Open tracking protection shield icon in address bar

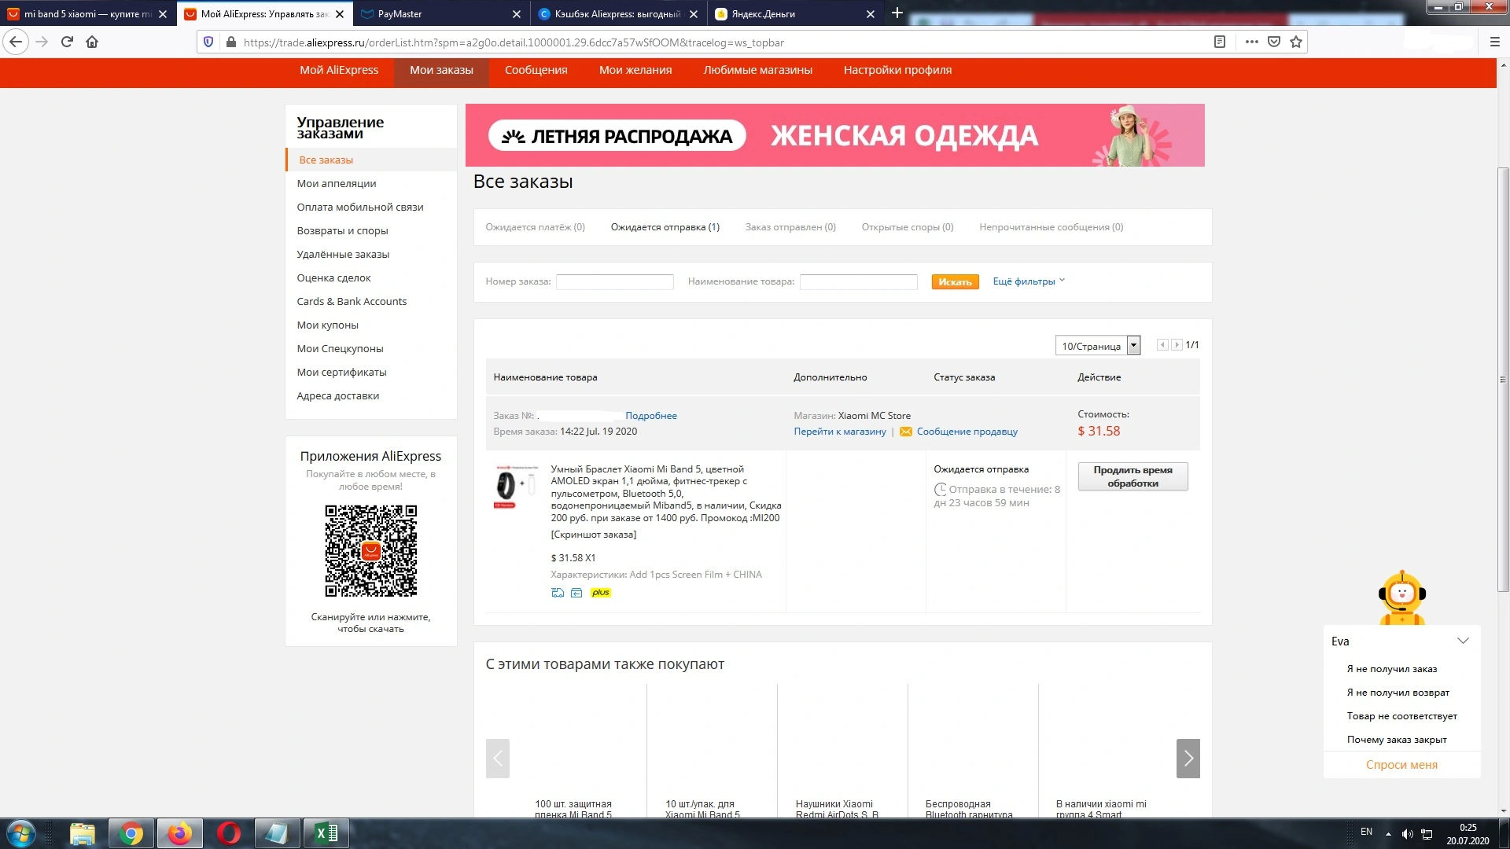(208, 42)
